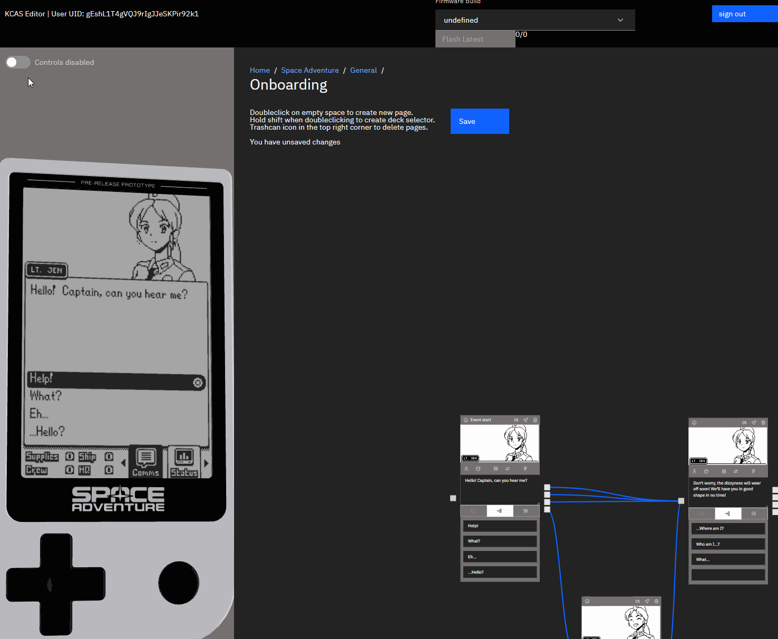Click the Who am I...? choice field
This screenshot has width=778, height=639.
tap(727, 544)
